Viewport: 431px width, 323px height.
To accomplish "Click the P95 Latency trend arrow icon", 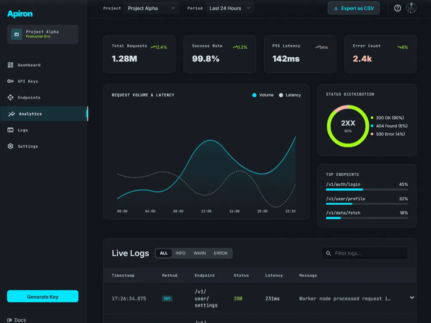I will point(317,47).
